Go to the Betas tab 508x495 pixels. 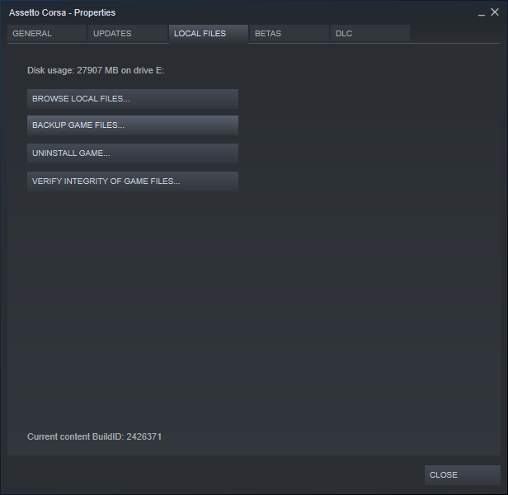point(289,33)
